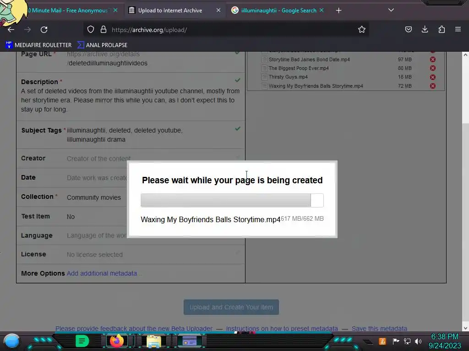Open the extensions puzzle icon

point(442,30)
